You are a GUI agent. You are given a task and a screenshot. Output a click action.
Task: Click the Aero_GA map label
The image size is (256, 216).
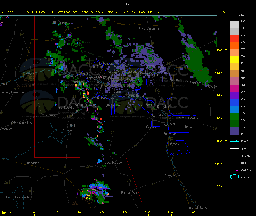pyautogui.click(x=170, y=133)
